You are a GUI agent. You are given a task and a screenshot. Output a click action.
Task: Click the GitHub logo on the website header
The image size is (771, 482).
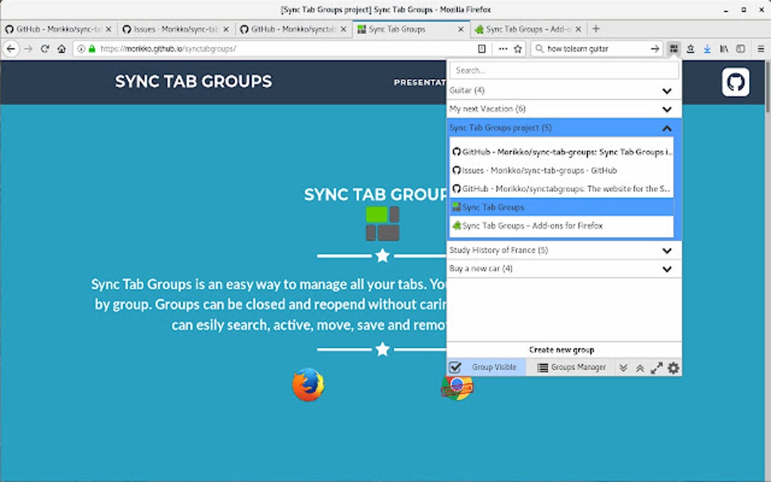(735, 82)
